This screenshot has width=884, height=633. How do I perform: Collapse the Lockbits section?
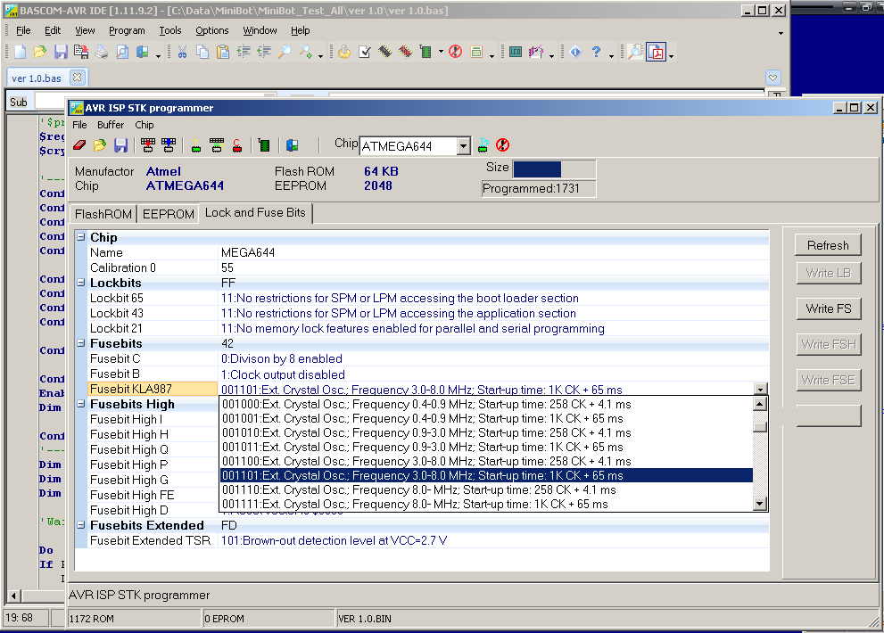tap(80, 284)
